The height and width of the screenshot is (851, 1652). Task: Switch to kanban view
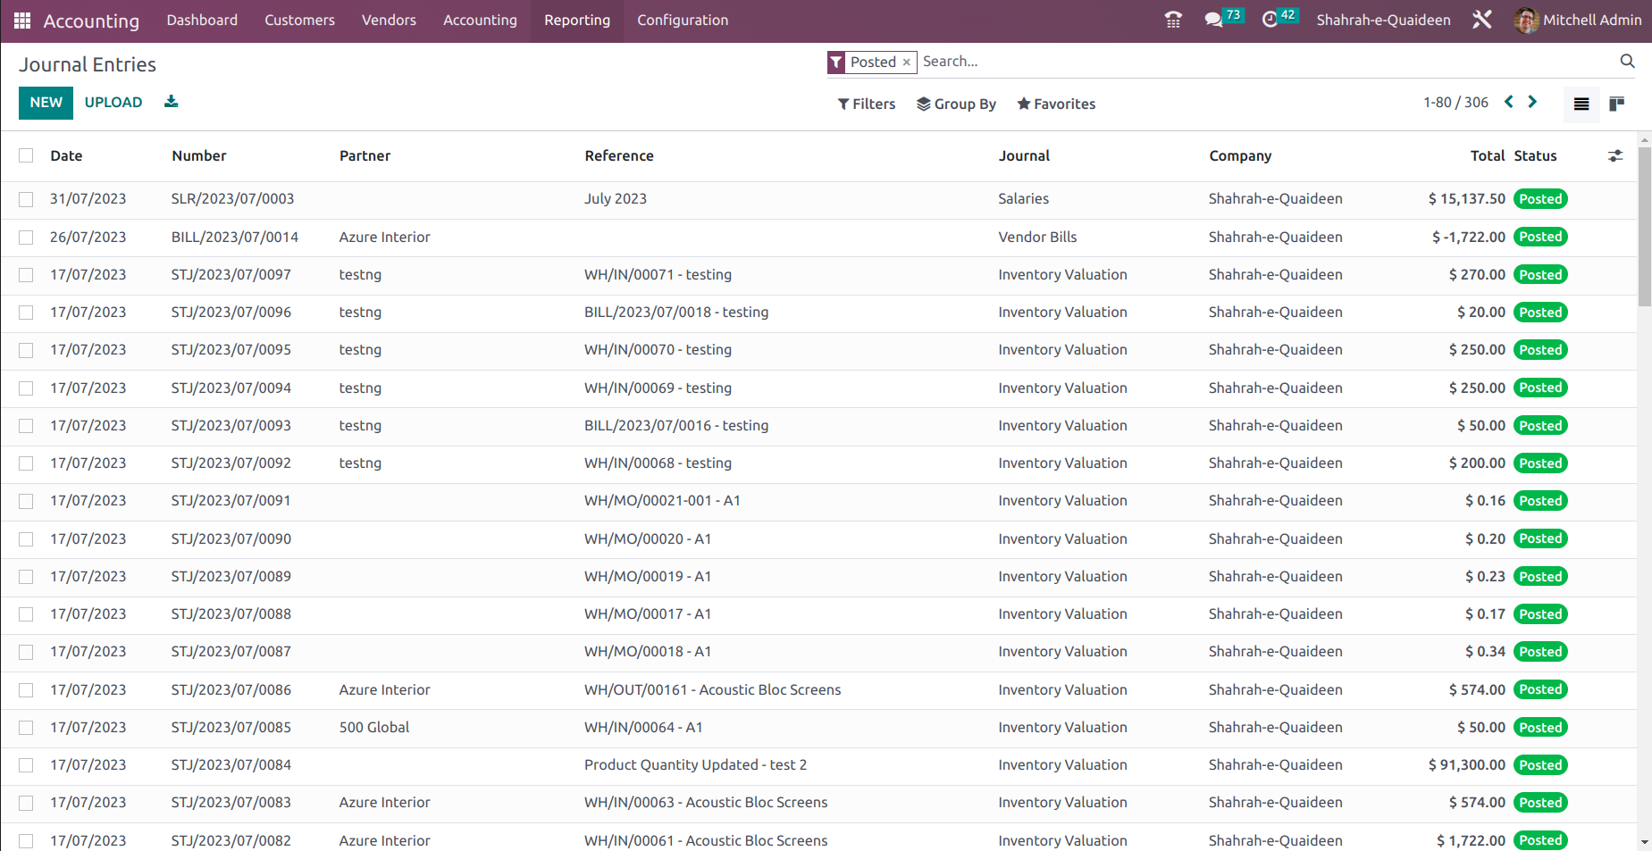coord(1616,104)
